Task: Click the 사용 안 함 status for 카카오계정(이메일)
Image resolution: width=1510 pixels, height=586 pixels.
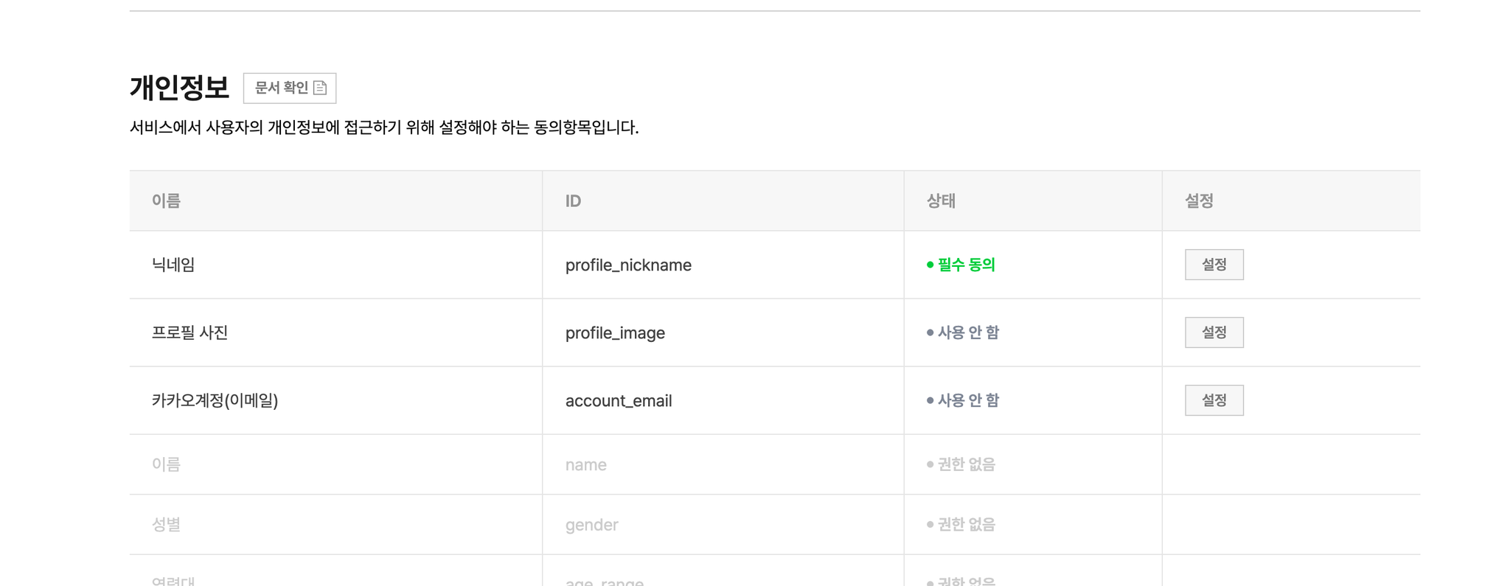Action: coord(969,400)
